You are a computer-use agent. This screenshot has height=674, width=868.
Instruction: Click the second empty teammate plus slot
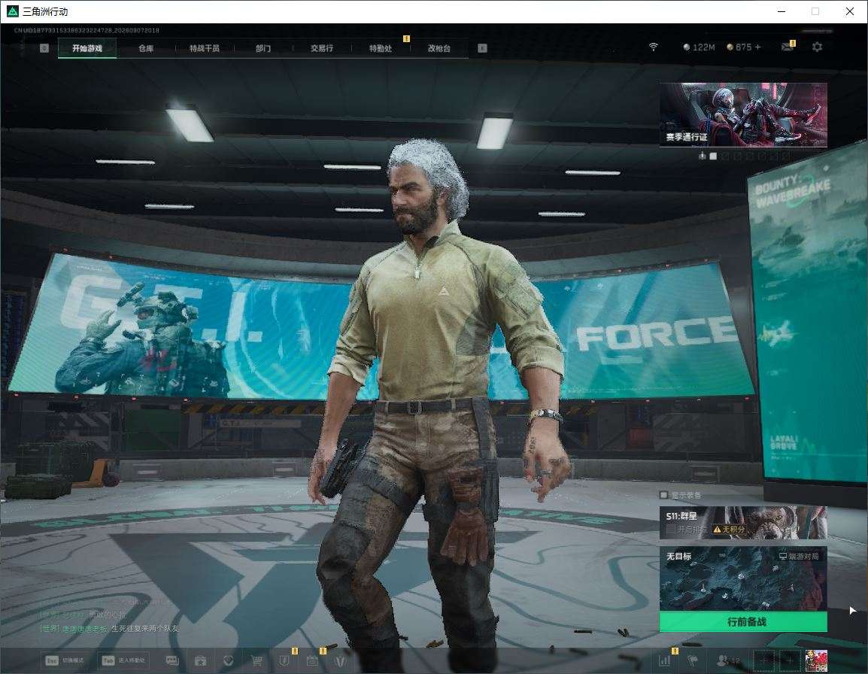tap(789, 660)
